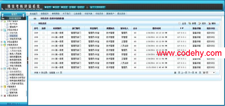Click the 退出 power button in header
225x106 pixels.
pyautogui.click(x=81, y=7)
